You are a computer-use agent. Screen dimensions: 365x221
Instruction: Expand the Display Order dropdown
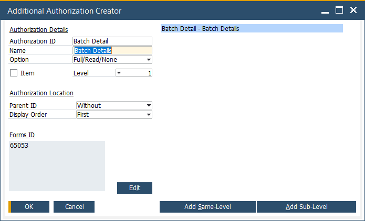click(x=149, y=115)
